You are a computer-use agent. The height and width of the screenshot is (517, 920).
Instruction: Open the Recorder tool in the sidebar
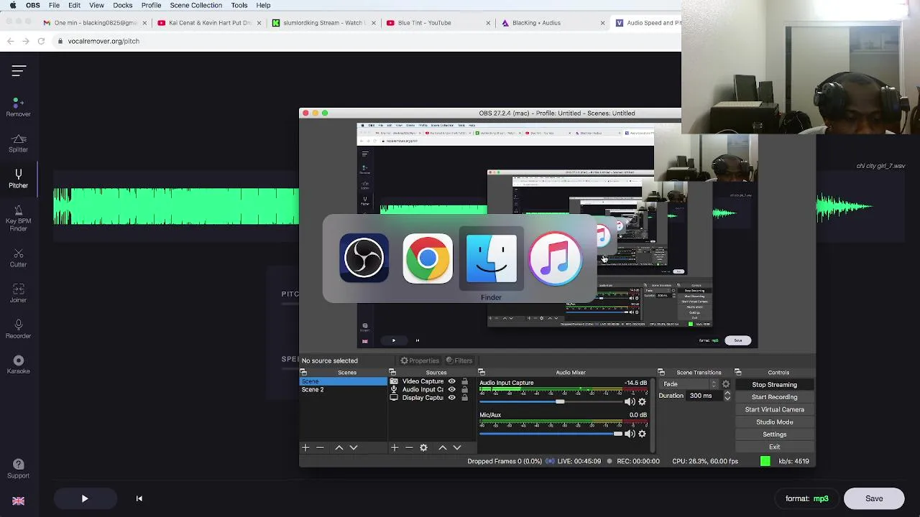click(19, 330)
